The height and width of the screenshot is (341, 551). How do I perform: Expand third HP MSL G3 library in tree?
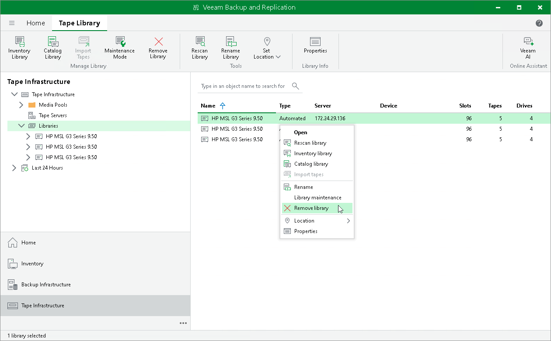(28, 157)
